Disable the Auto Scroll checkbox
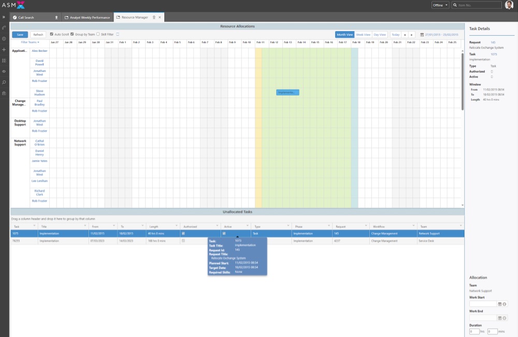 pos(52,34)
